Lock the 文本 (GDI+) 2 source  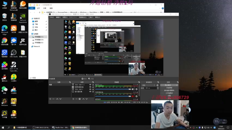click(x=93, y=85)
